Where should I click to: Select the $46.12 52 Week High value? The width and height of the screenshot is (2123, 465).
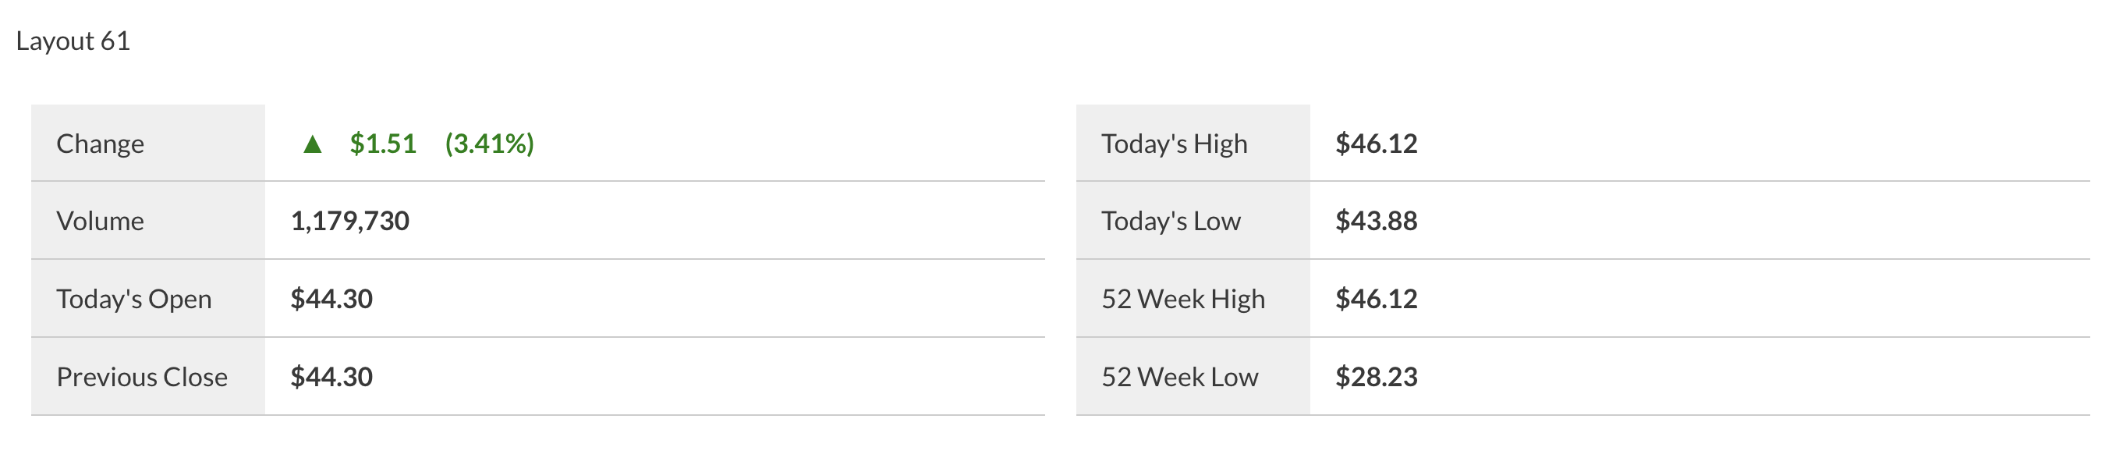pos(1377,299)
